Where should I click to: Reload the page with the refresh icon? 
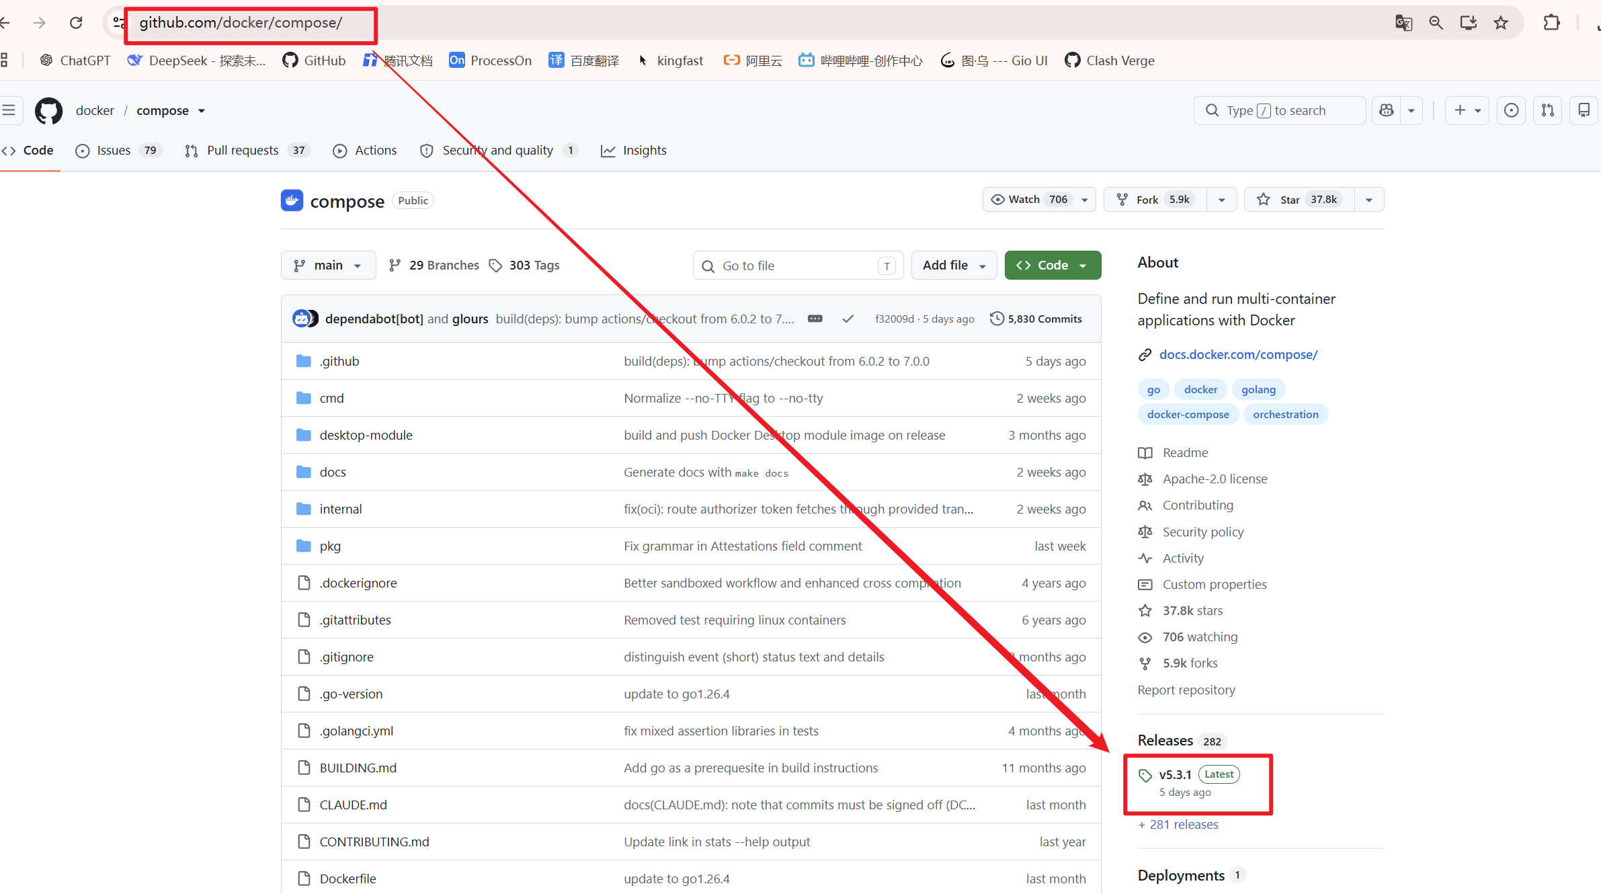[76, 23]
